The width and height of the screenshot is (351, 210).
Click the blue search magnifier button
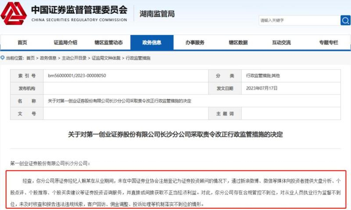(345, 21)
